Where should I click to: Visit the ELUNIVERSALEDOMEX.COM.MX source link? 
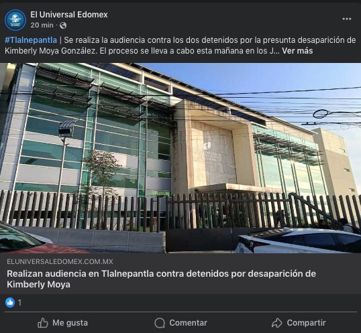pyautogui.click(x=60, y=261)
